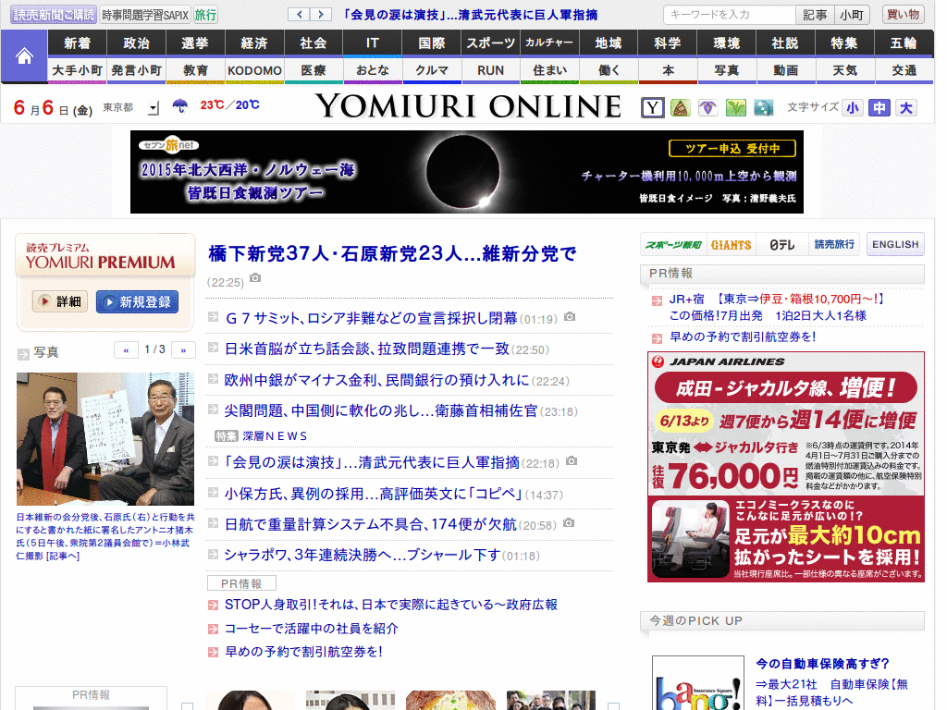Select the Y skin theme icon
Viewport: 947px width, 710px height.
tap(653, 107)
